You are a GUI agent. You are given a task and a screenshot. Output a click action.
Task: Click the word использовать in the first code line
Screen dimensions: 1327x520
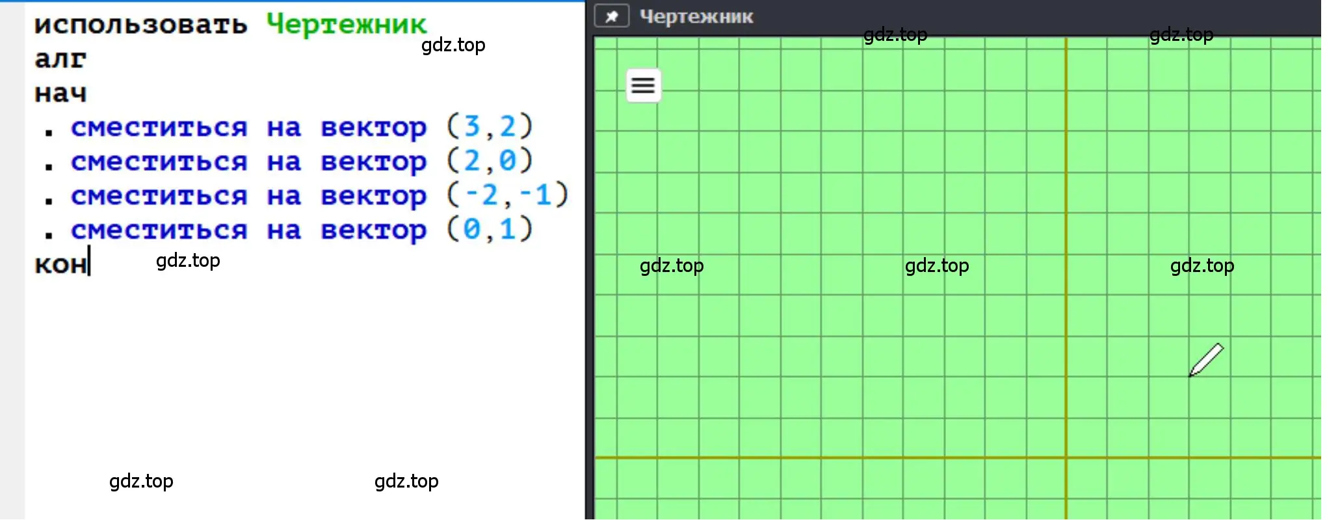tap(141, 25)
